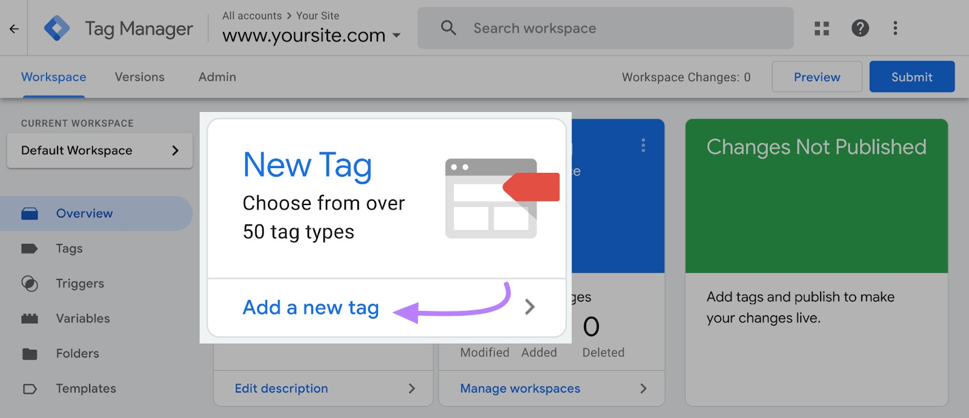Switch to the Versions tab
This screenshot has height=418, width=969.
[140, 77]
